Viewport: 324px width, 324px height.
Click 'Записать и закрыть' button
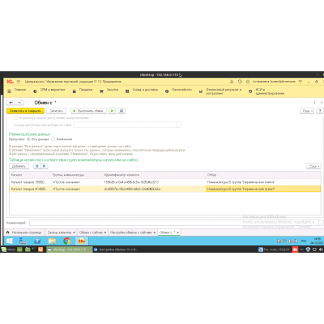[x=25, y=111]
